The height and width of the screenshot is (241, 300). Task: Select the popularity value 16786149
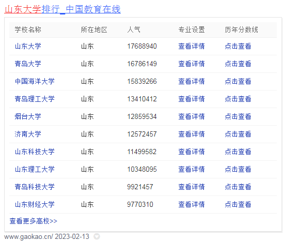pos(142,64)
